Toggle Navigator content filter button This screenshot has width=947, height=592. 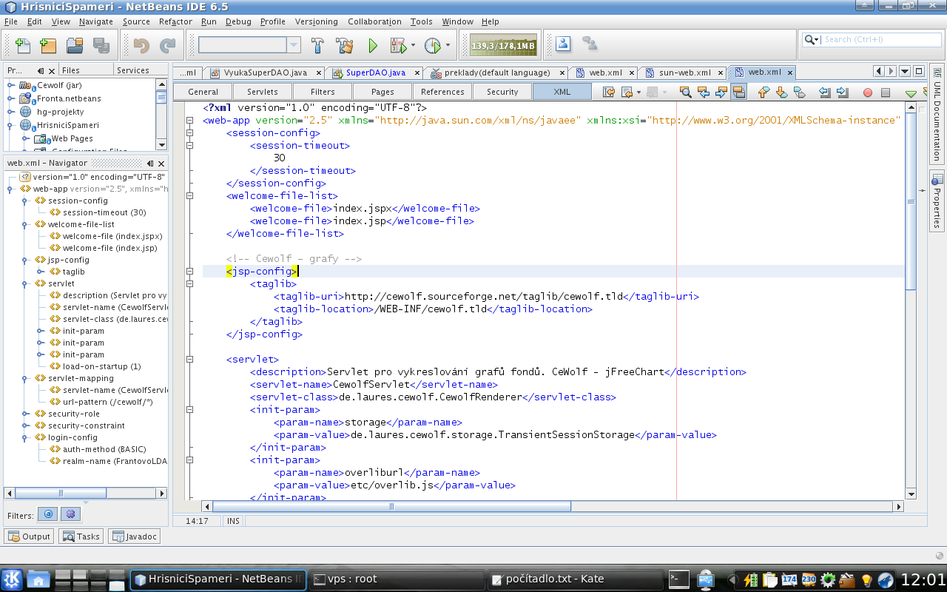click(x=70, y=514)
